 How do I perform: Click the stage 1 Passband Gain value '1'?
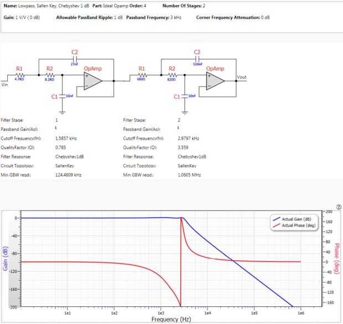point(56,128)
